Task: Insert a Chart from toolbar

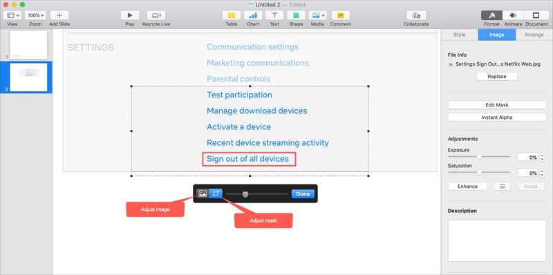Action: click(253, 15)
